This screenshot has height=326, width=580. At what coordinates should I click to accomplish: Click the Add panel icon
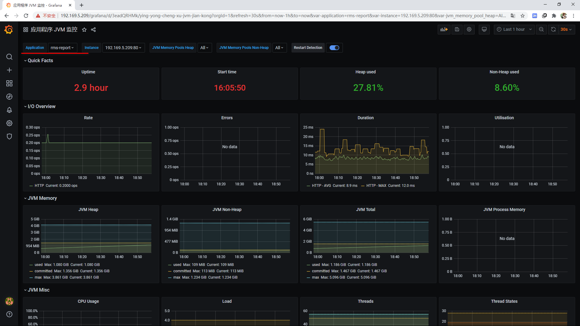(x=444, y=29)
